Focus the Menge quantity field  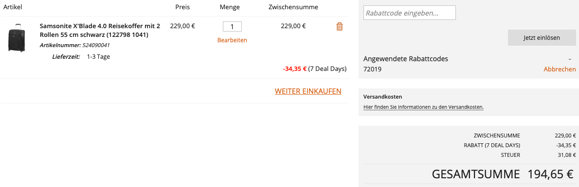tap(232, 27)
